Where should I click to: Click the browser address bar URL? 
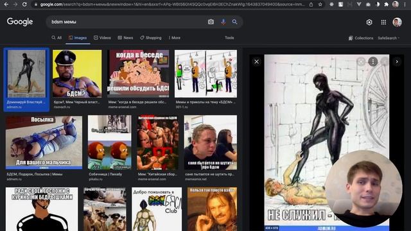pyautogui.click(x=173, y=4)
